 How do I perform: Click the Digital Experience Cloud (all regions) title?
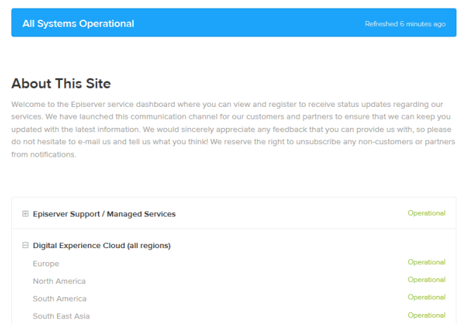[101, 245]
